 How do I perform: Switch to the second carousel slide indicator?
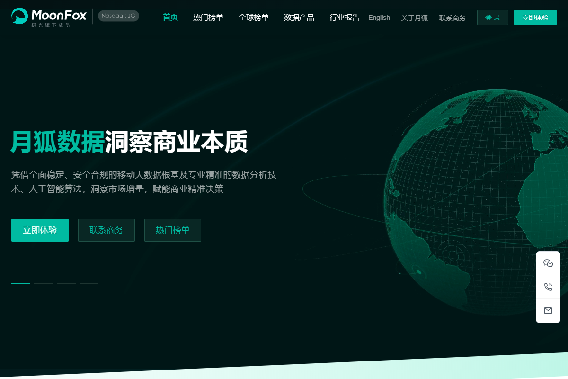pyautogui.click(x=44, y=283)
